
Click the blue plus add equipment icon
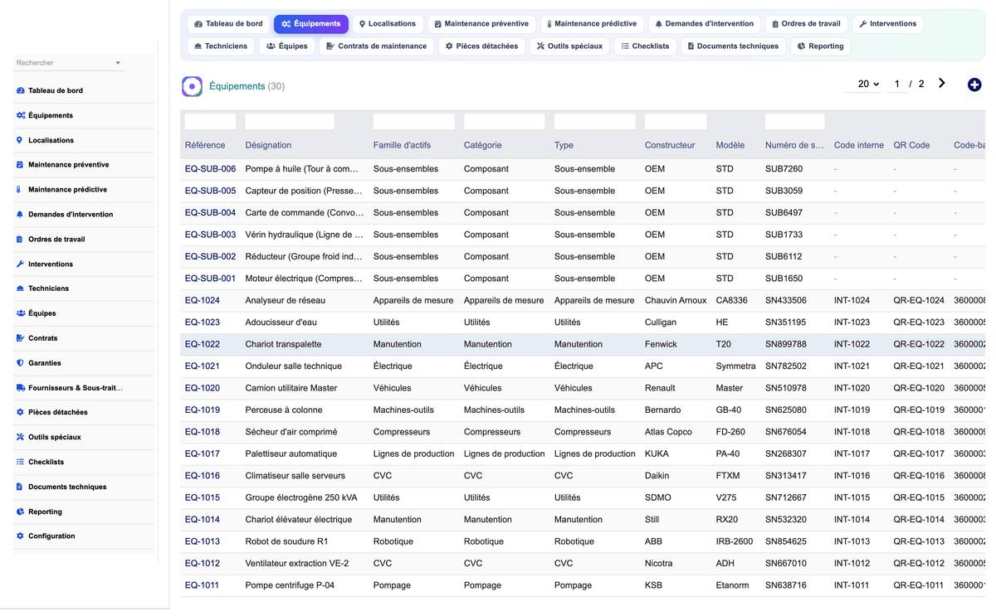(x=974, y=85)
